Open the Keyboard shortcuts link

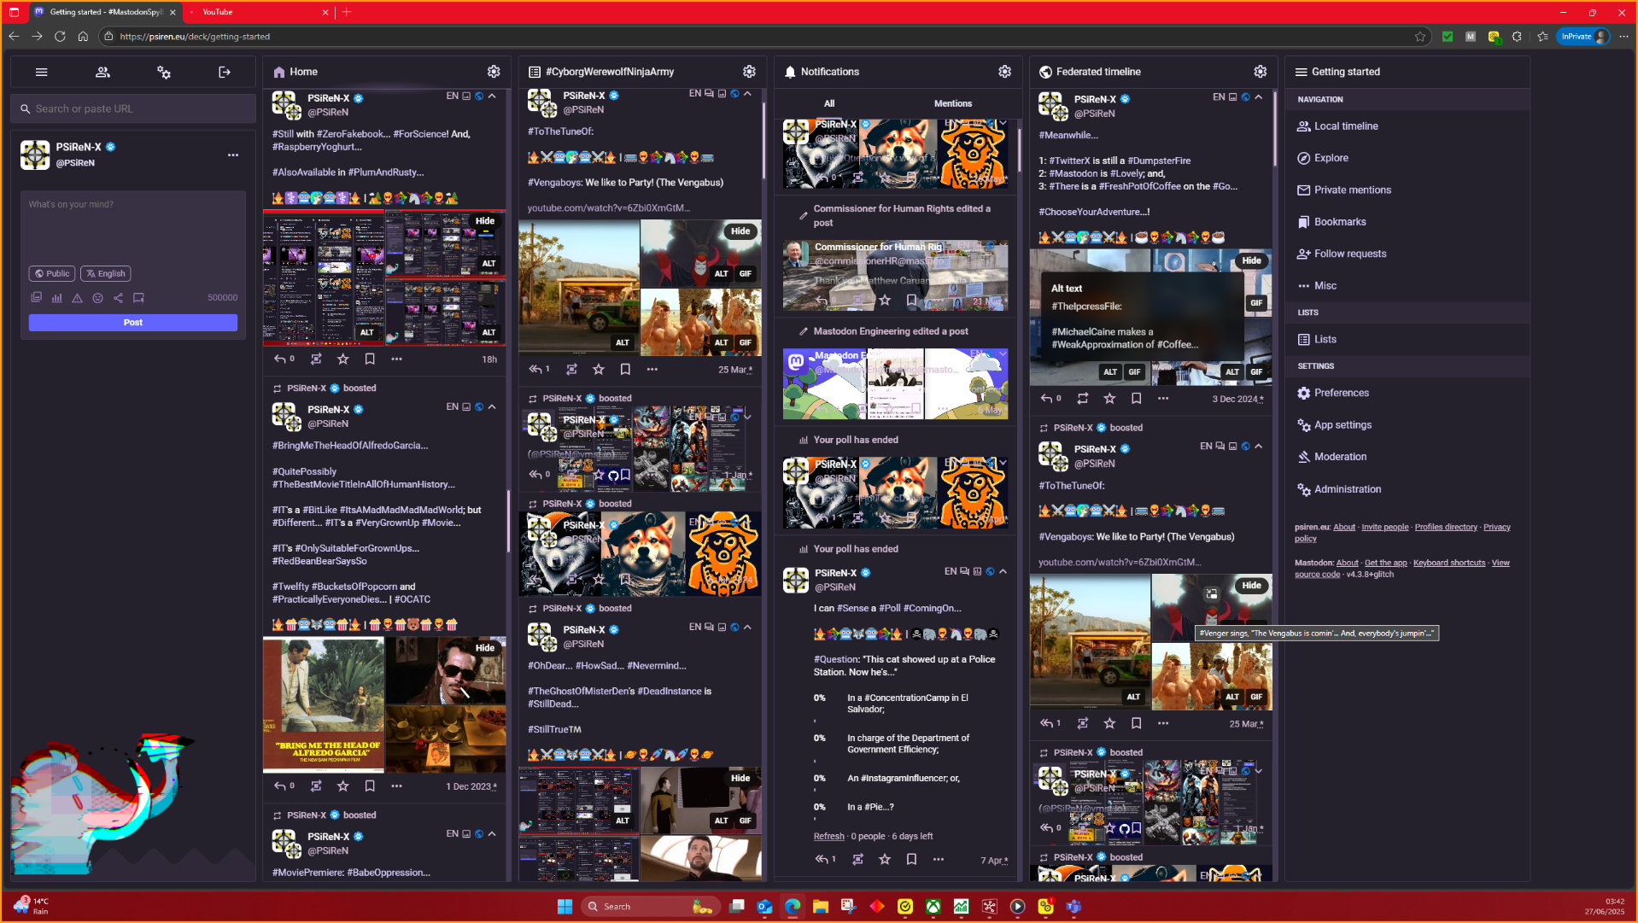1449,564
